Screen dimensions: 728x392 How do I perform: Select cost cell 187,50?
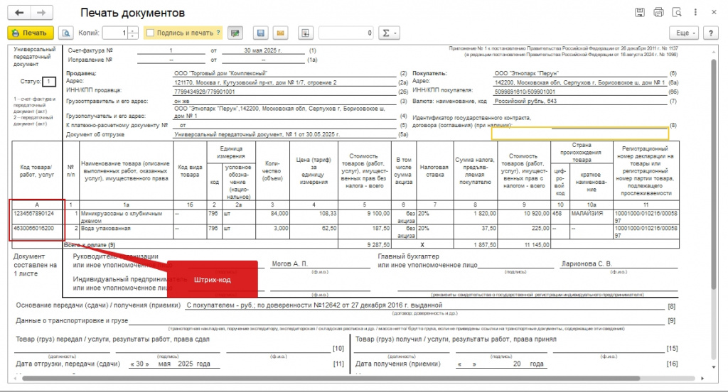tap(364, 232)
